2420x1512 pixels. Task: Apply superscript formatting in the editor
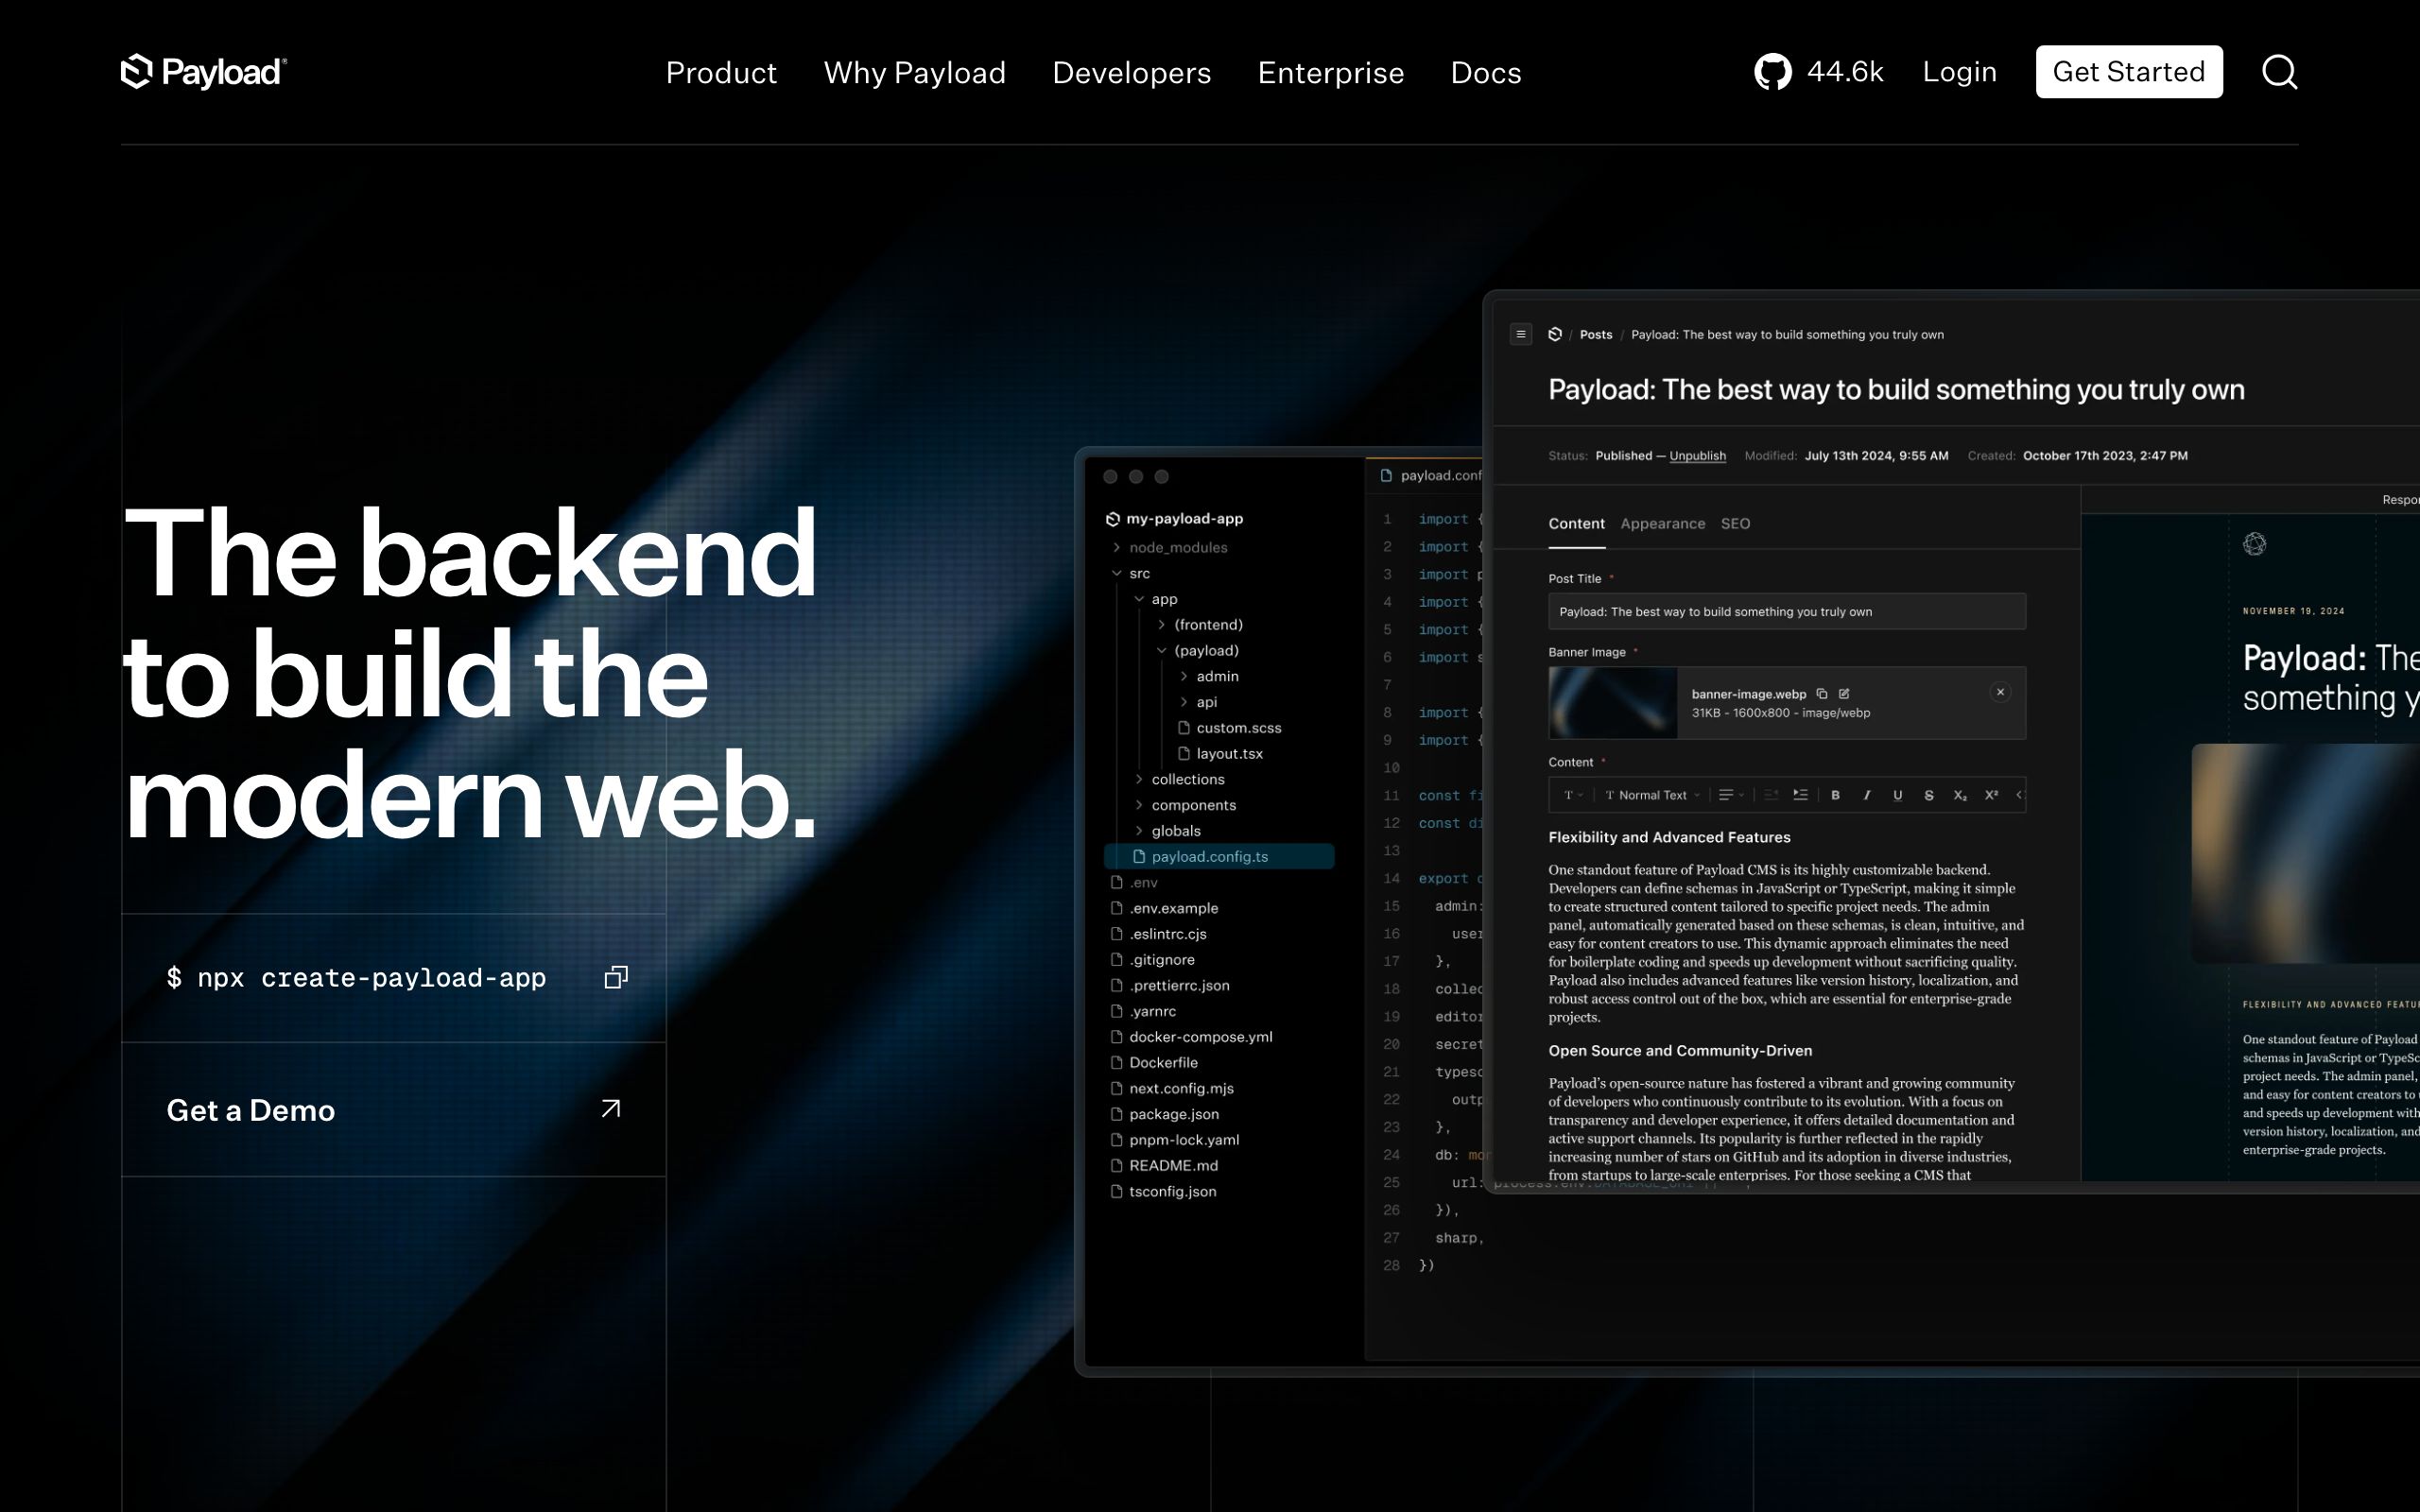pyautogui.click(x=1991, y=795)
